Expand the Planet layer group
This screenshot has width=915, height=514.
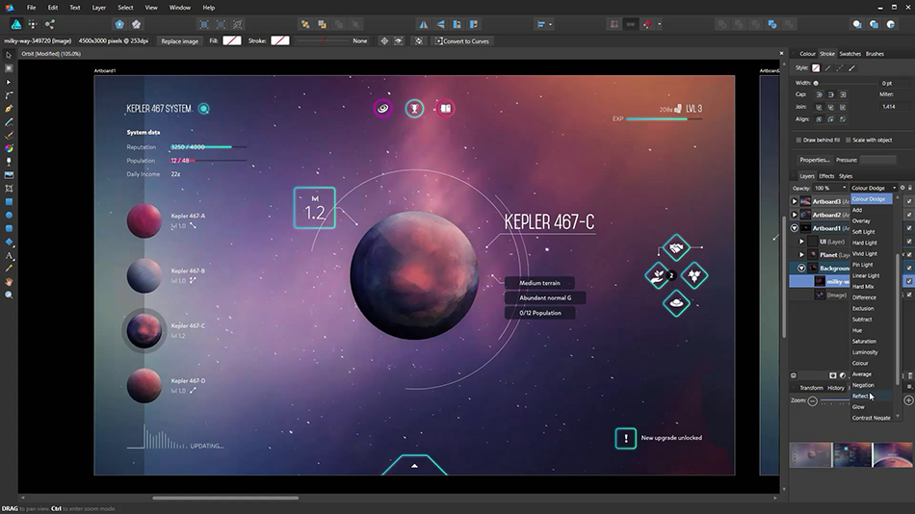802,255
